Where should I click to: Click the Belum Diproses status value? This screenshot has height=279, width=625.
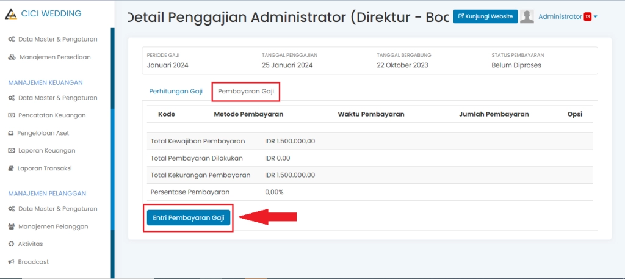pyautogui.click(x=516, y=65)
